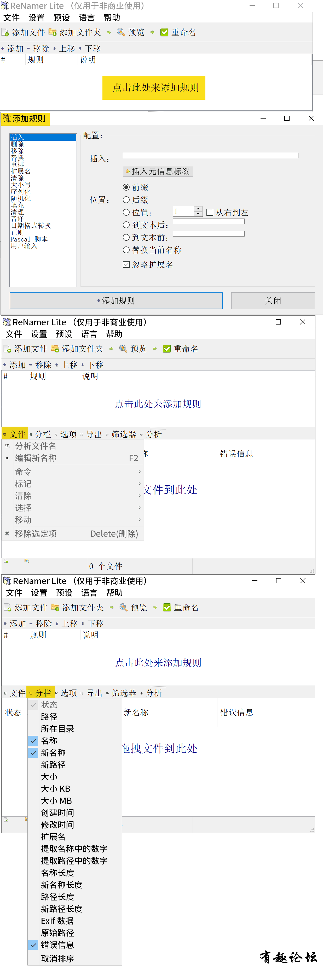Expand the 选择 submenu in 文件 menu
Viewport: 323px width, 966px height.
pos(73,508)
